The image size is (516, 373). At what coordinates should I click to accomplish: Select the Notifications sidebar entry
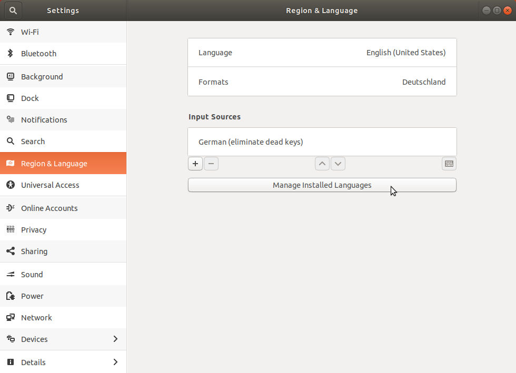tap(44, 119)
